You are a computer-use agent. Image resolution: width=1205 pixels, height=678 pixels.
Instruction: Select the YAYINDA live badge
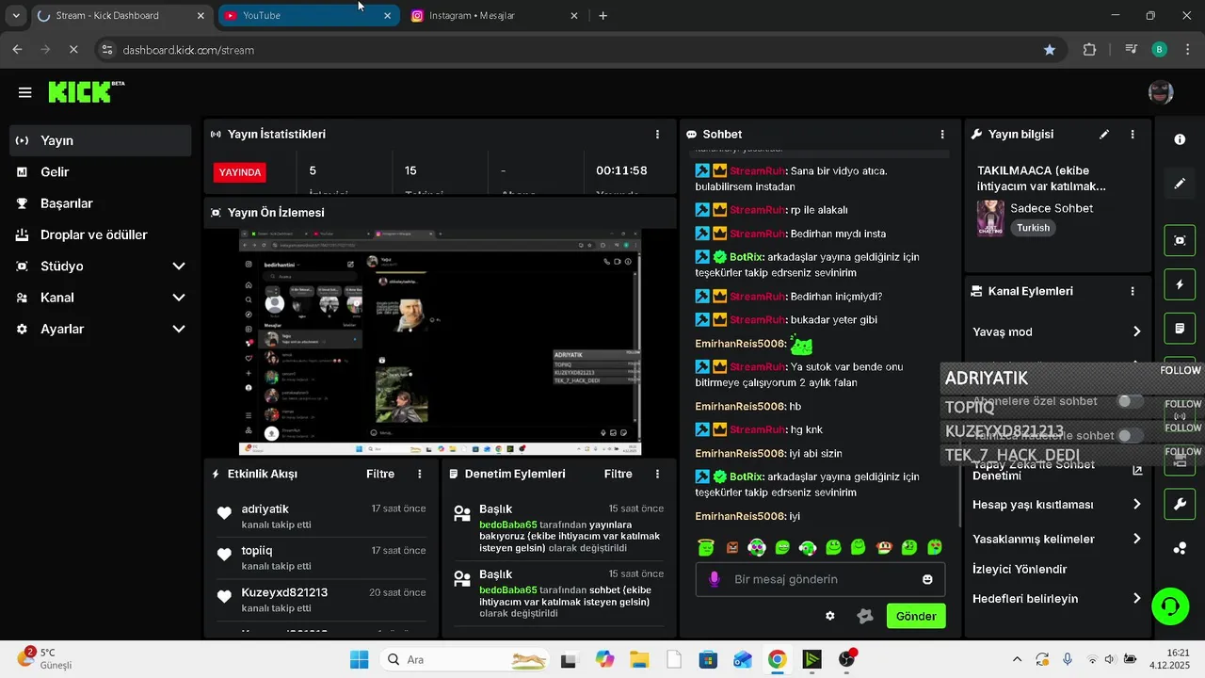pyautogui.click(x=239, y=172)
